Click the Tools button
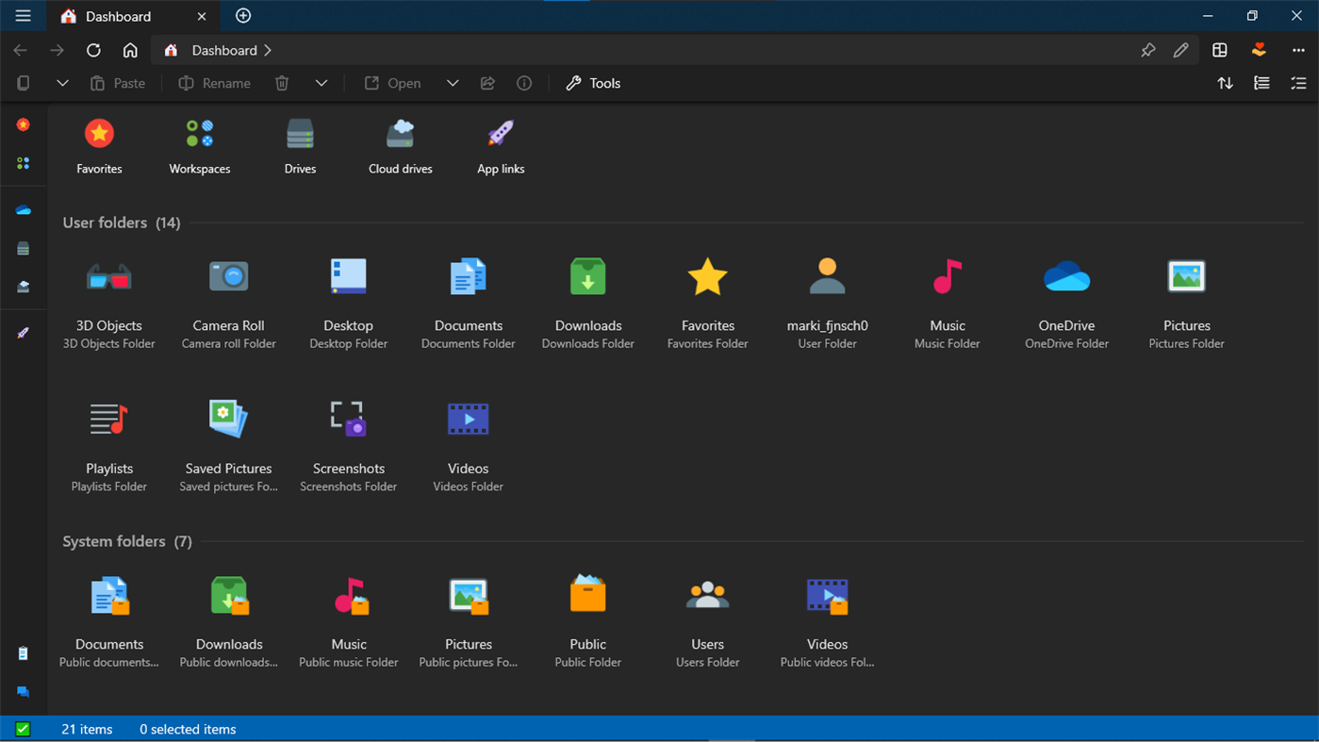The width and height of the screenshot is (1319, 742). [x=593, y=83]
